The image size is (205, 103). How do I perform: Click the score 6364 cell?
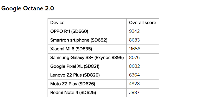[x=143, y=75]
